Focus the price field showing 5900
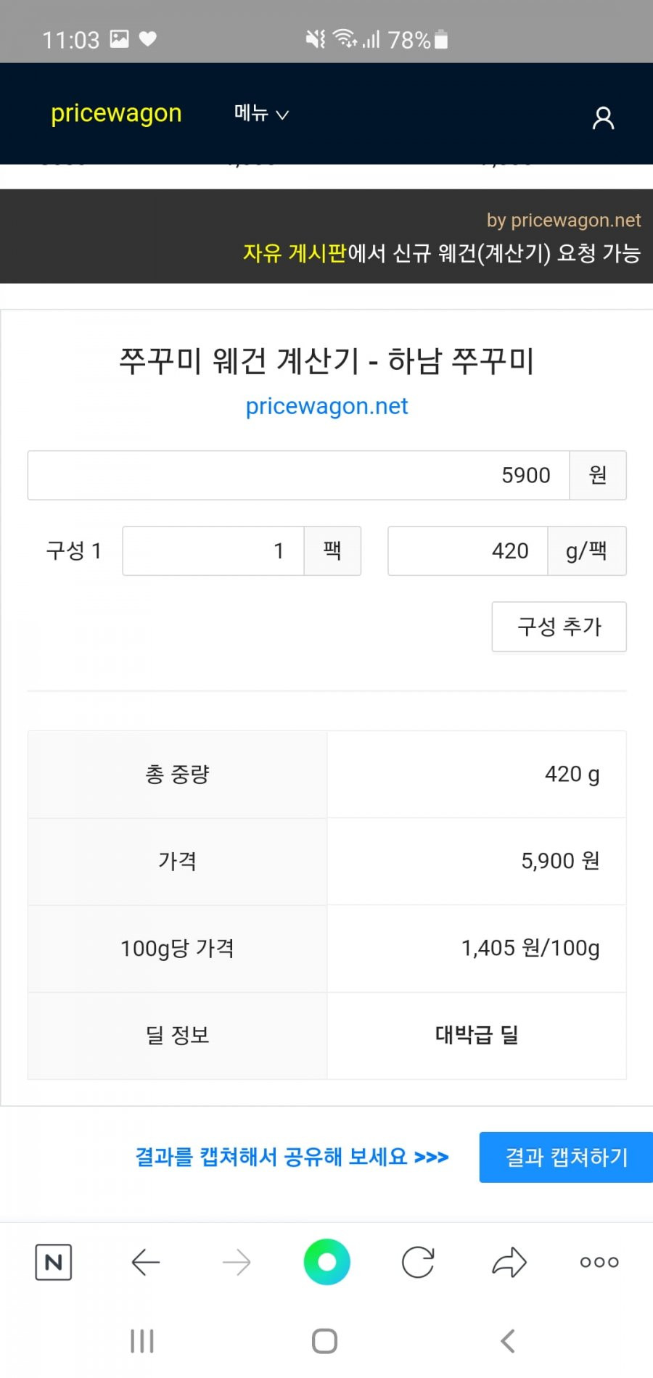653x1378 pixels. (x=298, y=475)
